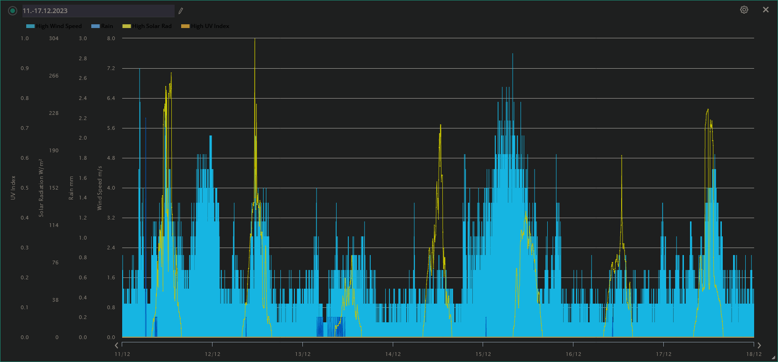Hide the High UV Index series
The width and height of the screenshot is (778, 362).
coord(210,26)
